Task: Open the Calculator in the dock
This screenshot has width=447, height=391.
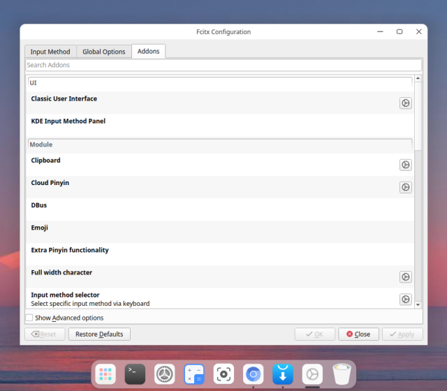Action: [194, 374]
